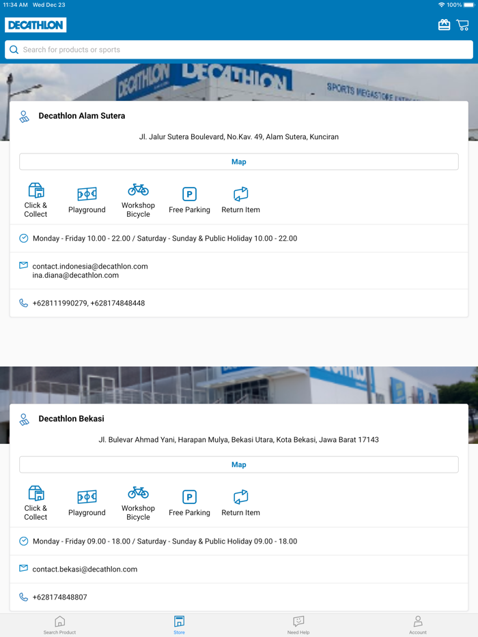Image resolution: width=478 pixels, height=637 pixels.
Task: Open Map for Decathlon Alam Sutera
Action: (x=239, y=162)
